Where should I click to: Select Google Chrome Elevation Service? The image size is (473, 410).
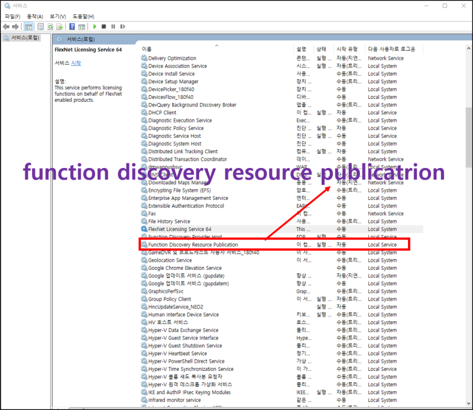point(282,268)
